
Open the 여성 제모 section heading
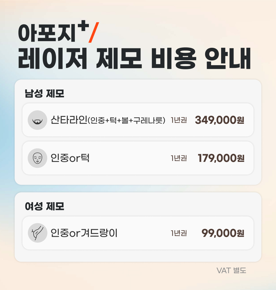click(x=44, y=206)
